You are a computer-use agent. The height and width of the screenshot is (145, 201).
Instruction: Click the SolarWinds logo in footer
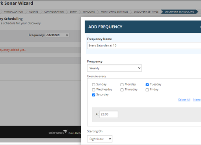tap(58, 132)
